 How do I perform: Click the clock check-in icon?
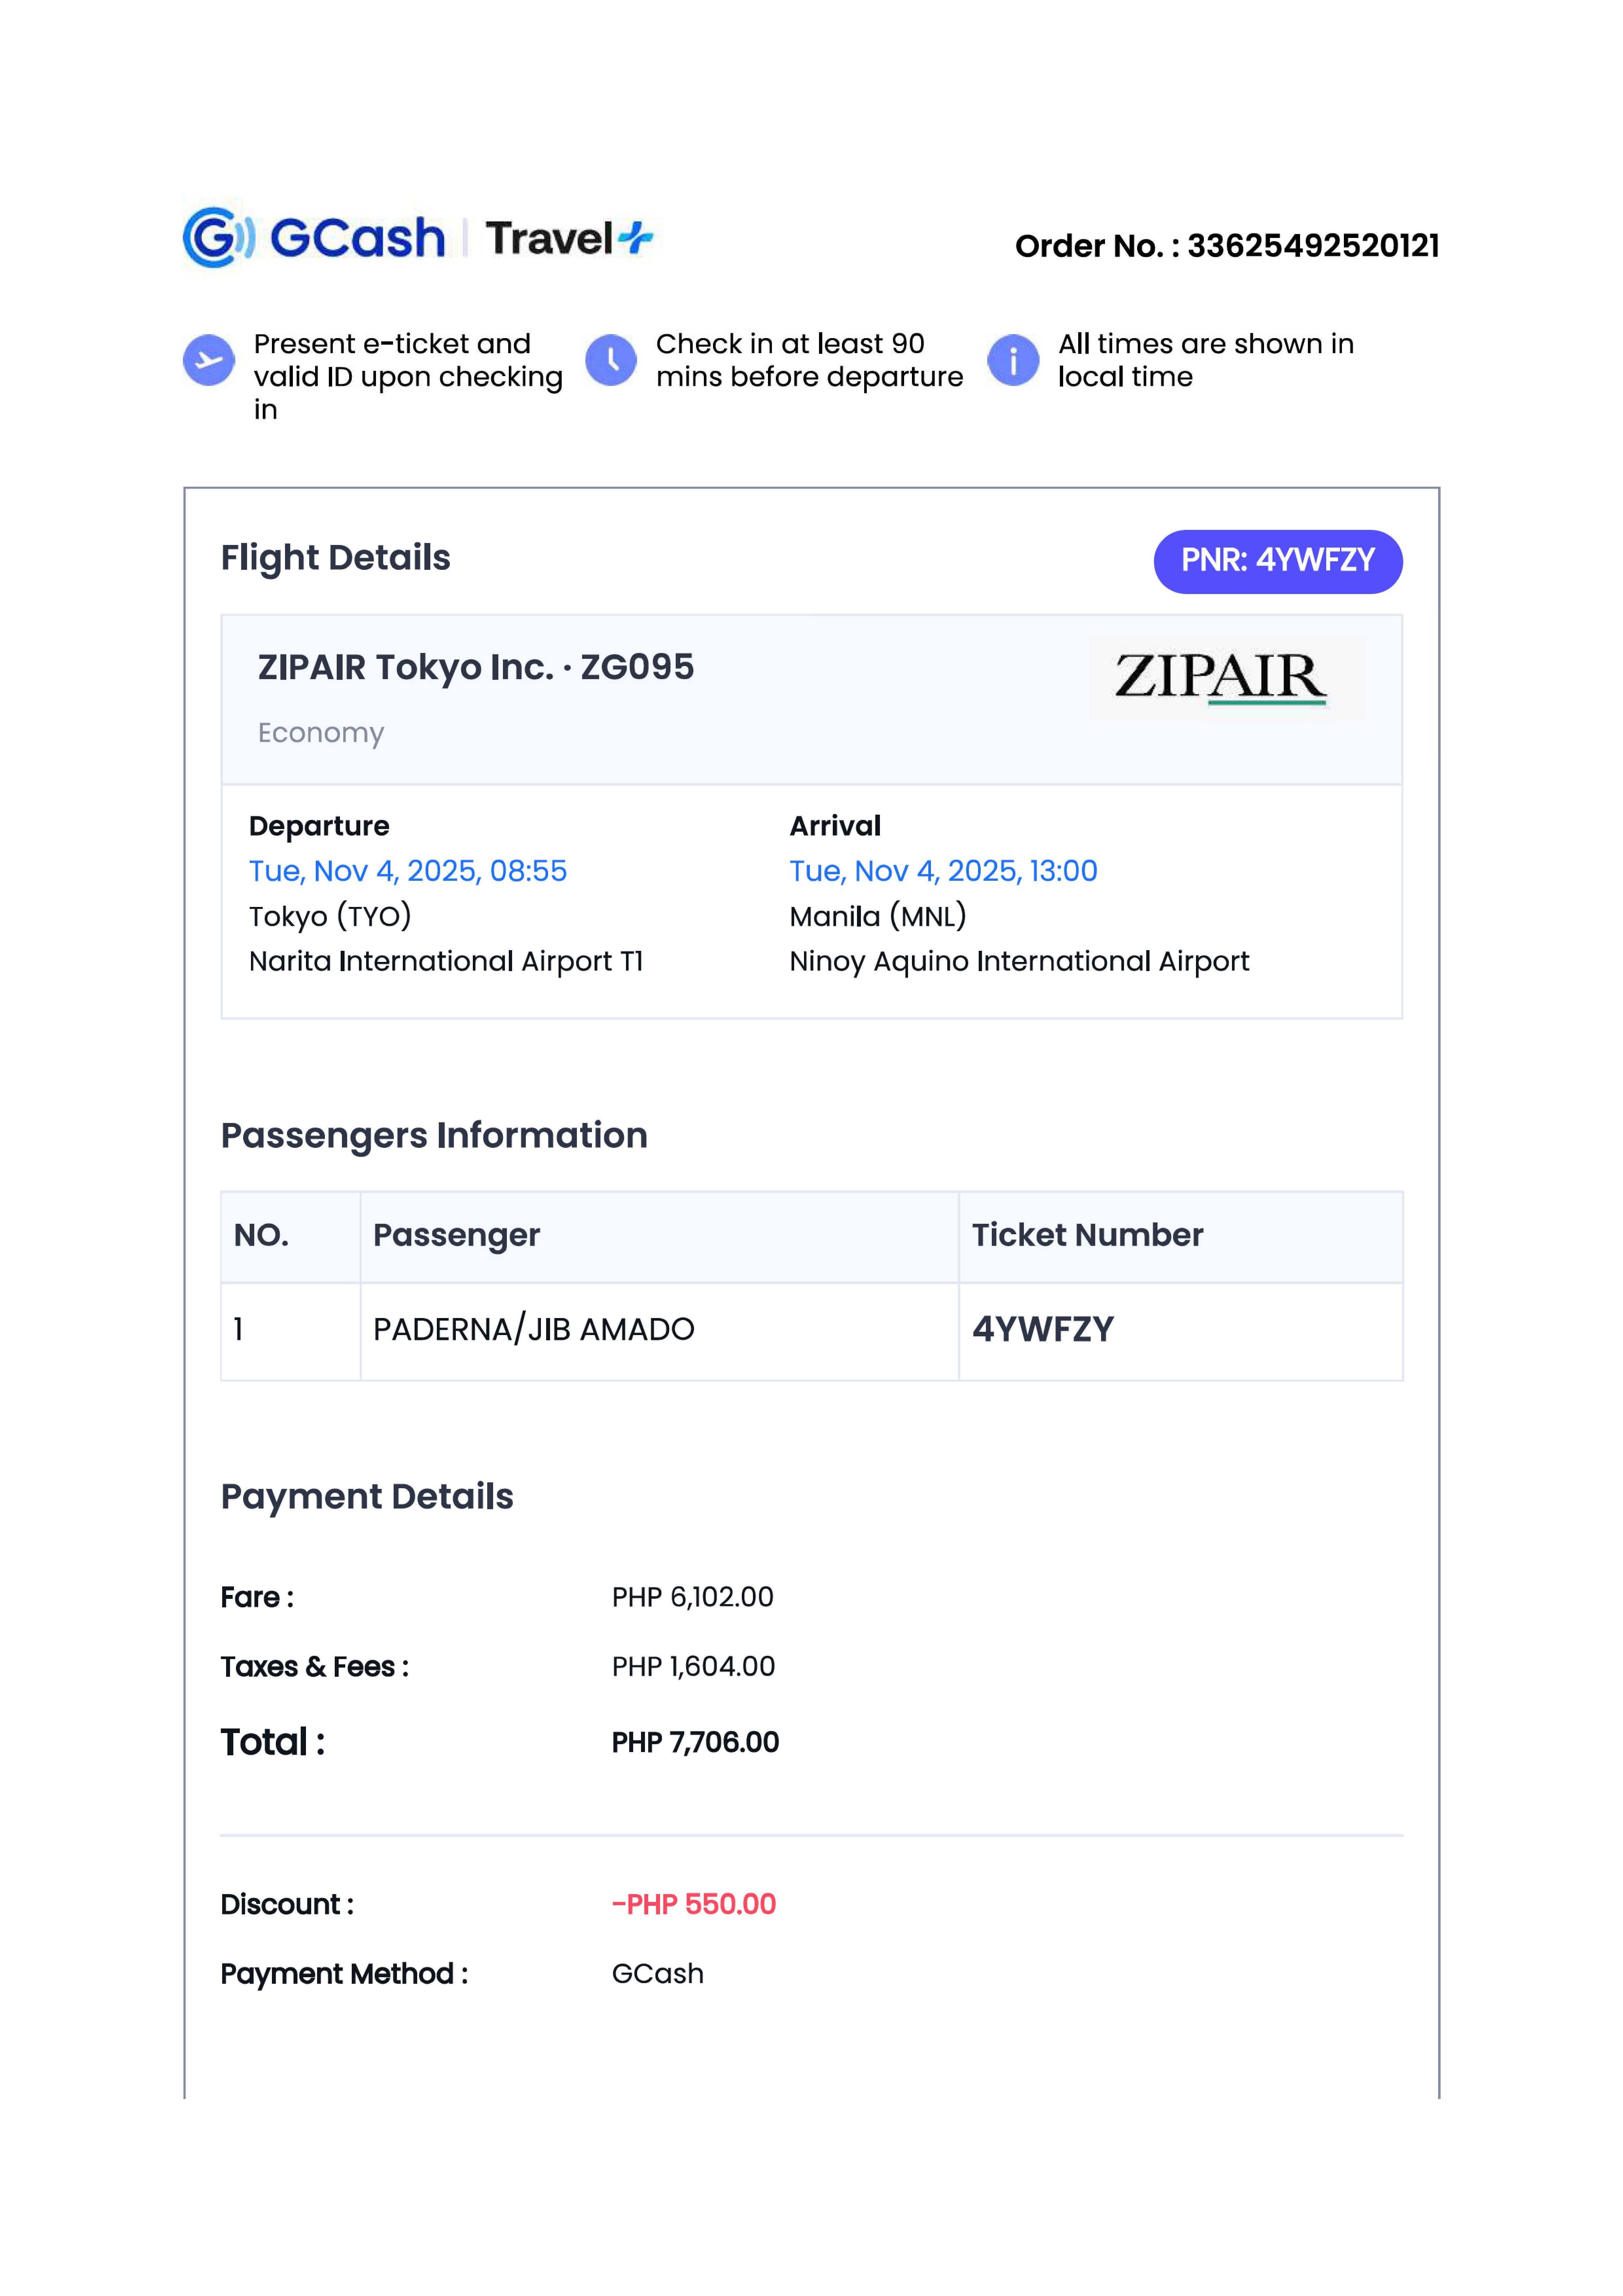click(611, 360)
